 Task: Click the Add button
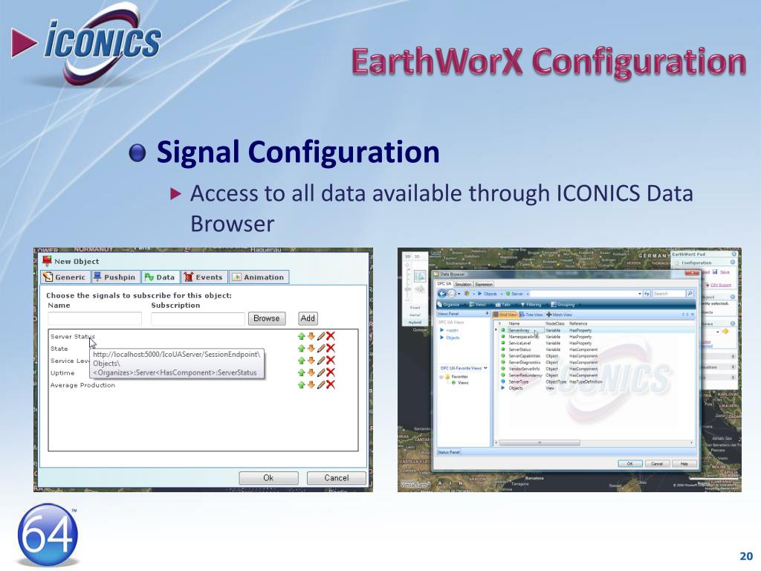308,318
